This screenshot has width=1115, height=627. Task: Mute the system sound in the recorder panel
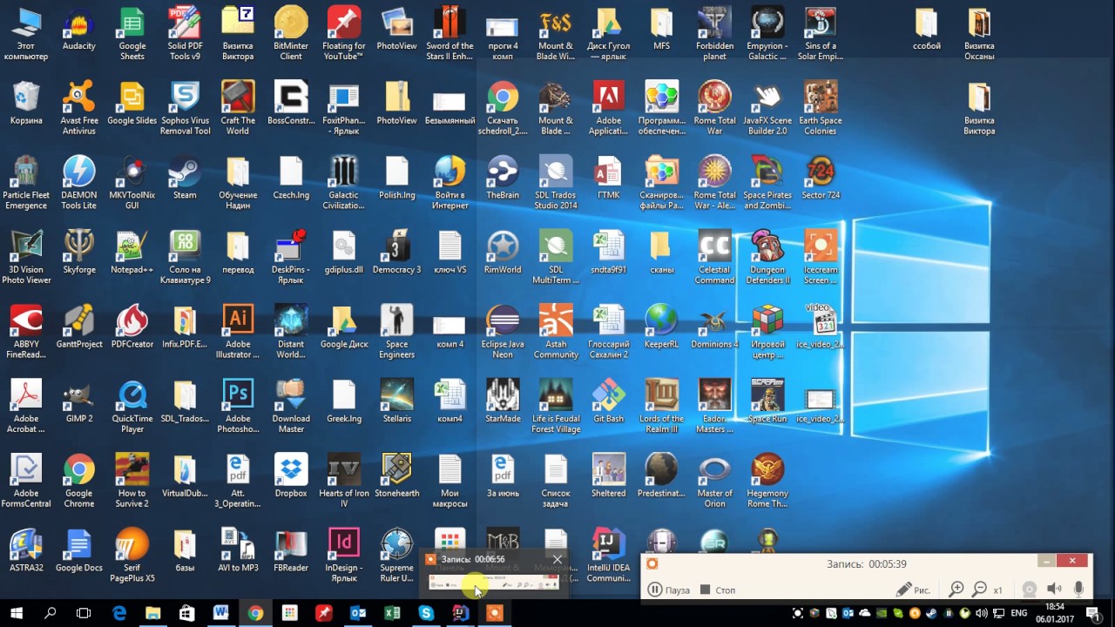click(x=1054, y=590)
